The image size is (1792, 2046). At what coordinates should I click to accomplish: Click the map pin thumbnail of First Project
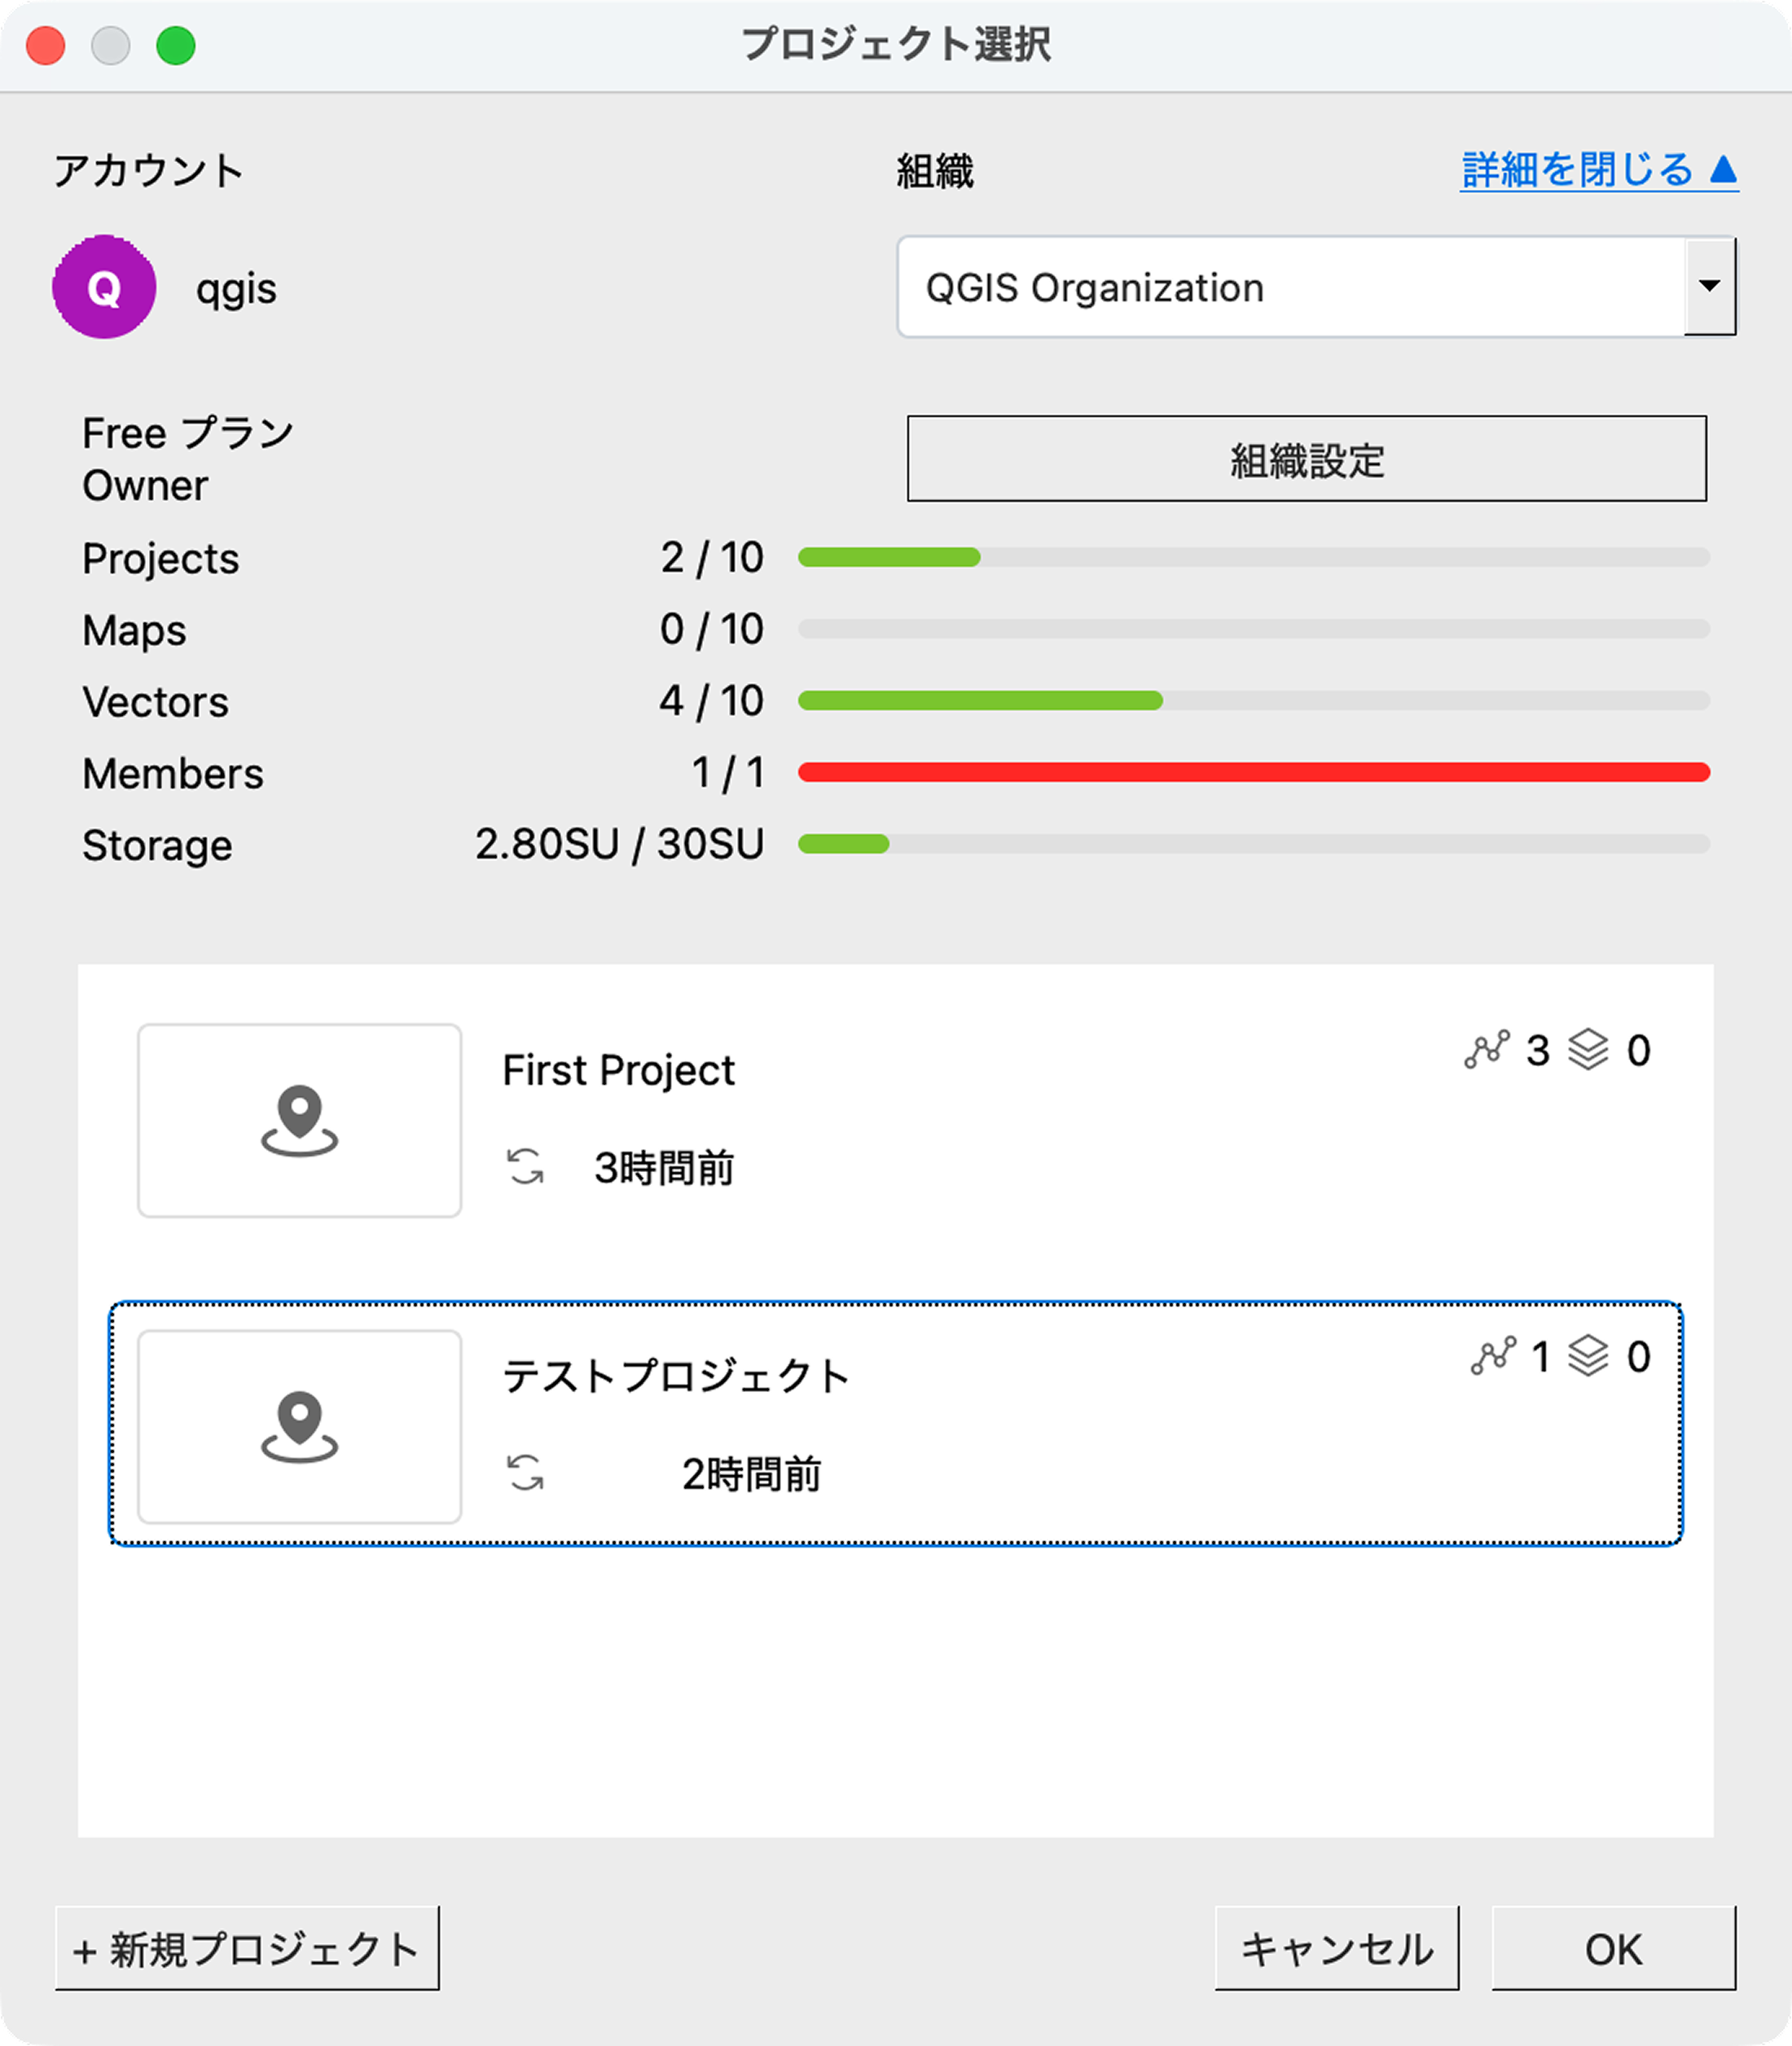coord(298,1120)
